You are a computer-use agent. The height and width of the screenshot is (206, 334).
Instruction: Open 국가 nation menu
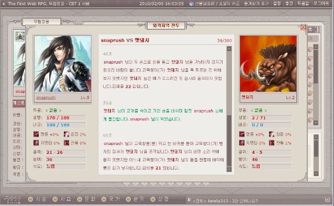pyautogui.click(x=111, y=199)
